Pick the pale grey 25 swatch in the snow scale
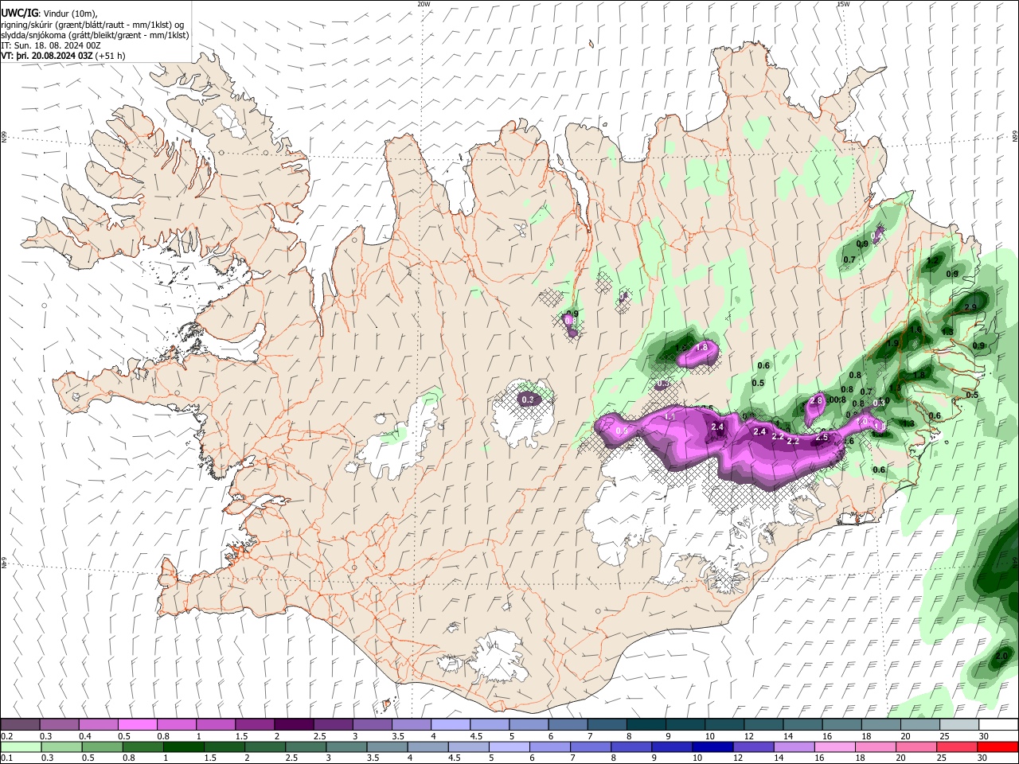The height and width of the screenshot is (764, 1019). tap(959, 724)
